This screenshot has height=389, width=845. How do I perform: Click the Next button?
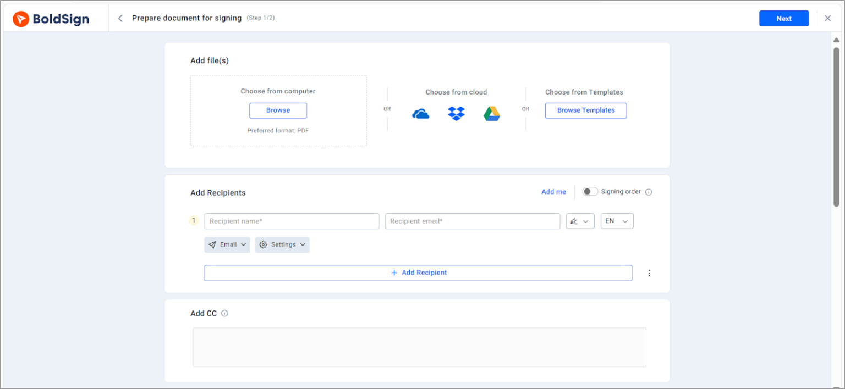click(783, 19)
